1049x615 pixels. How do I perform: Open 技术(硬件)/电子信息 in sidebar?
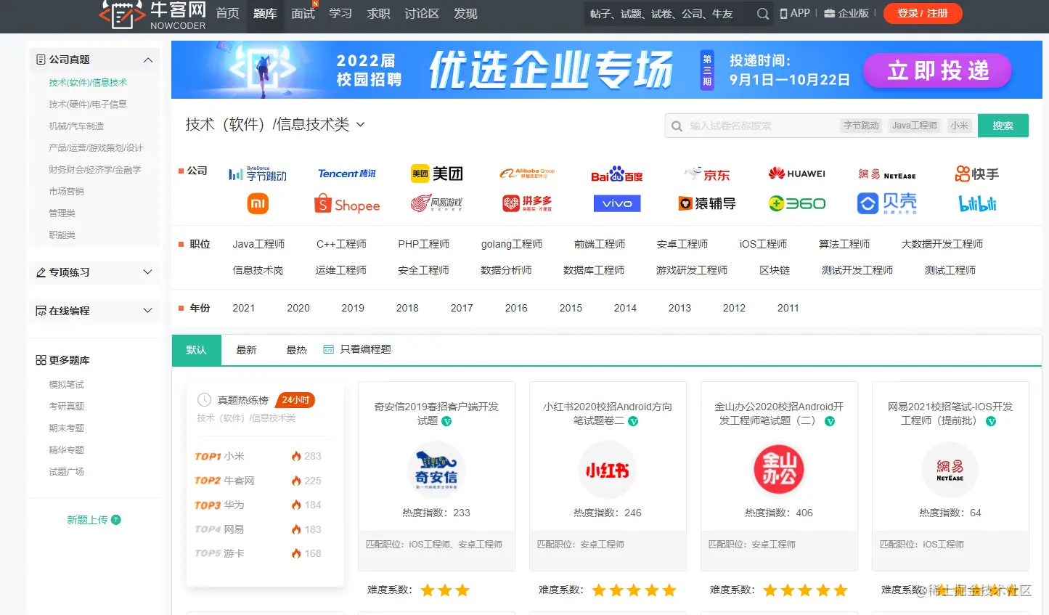click(x=88, y=105)
